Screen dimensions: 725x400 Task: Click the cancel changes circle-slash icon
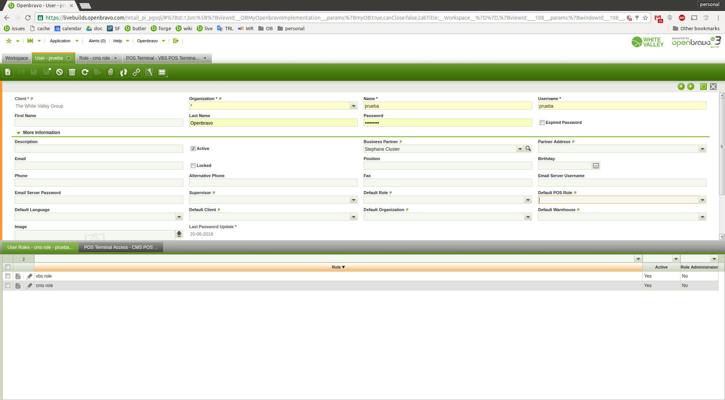coord(59,72)
